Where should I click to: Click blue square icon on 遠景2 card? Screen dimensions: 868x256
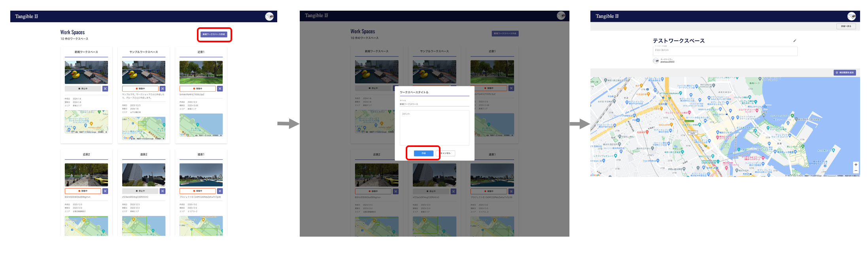point(163,191)
